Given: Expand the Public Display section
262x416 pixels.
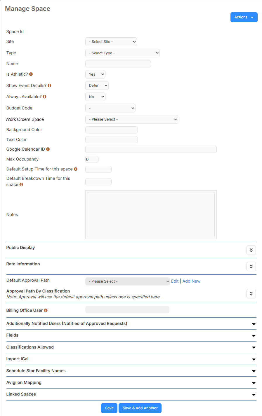Looking at the screenshot, I should point(251,250).
